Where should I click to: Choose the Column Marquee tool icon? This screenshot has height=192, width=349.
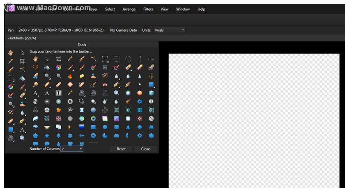[x=140, y=59]
